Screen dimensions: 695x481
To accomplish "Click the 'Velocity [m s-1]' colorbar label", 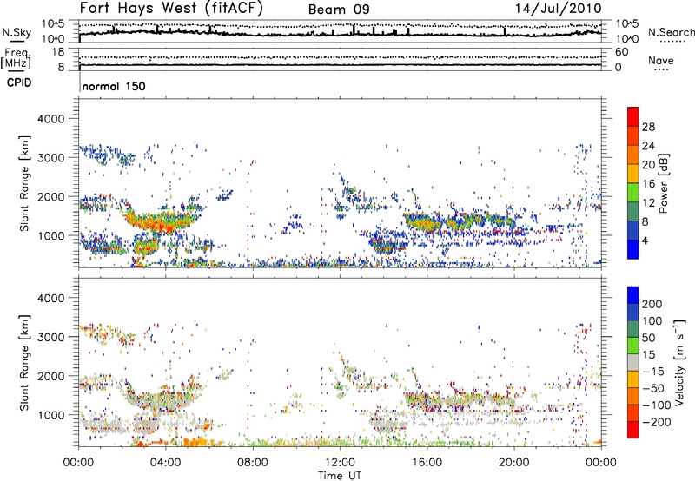I will 679,362.
